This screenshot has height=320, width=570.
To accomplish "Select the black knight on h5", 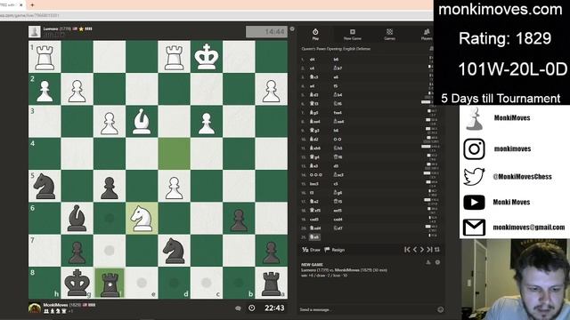I will (45, 186).
